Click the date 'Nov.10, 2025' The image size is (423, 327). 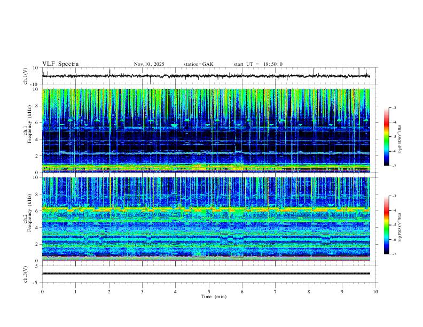(149, 64)
